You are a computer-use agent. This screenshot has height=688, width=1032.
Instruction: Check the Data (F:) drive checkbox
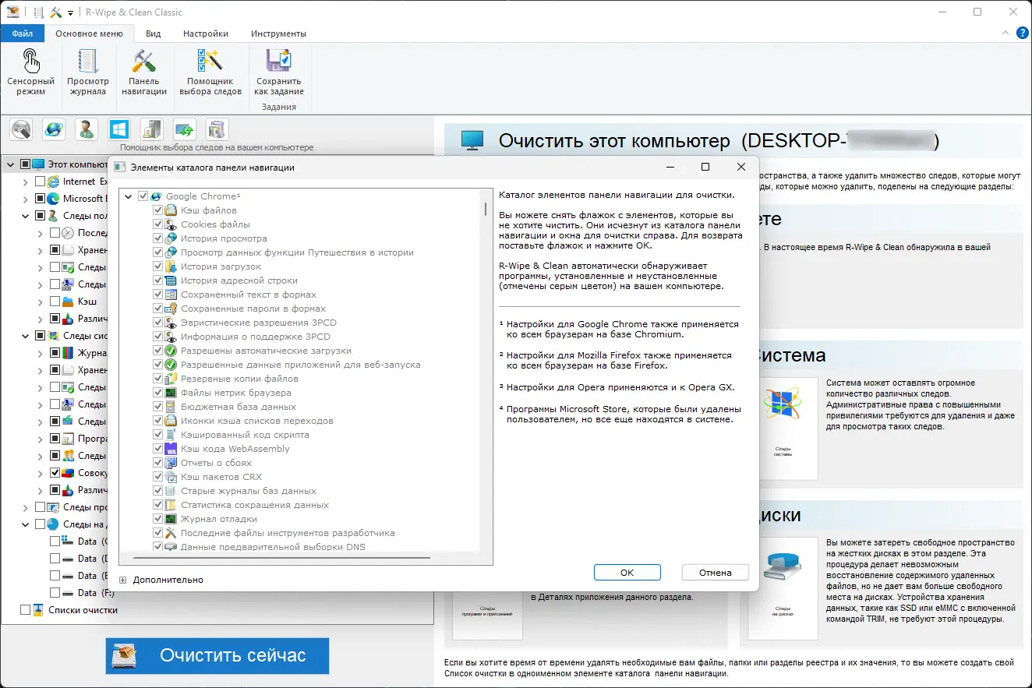pos(55,593)
